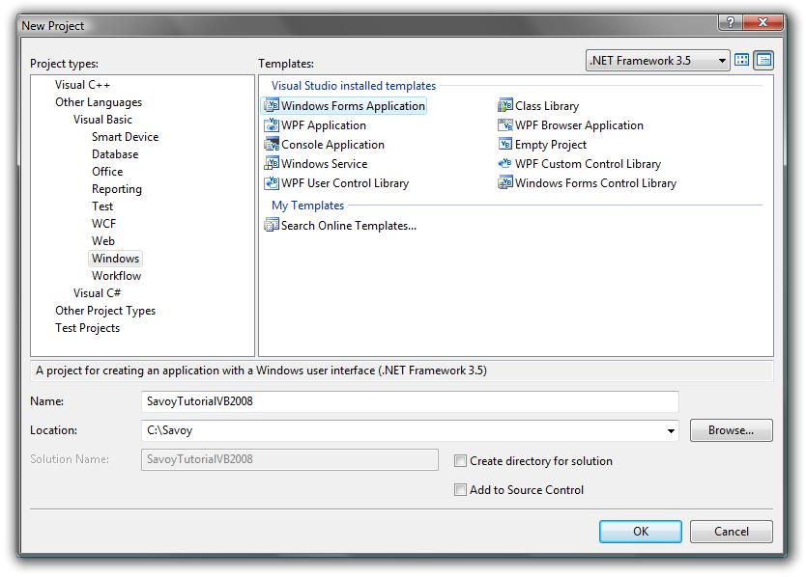806x577 pixels.
Task: Choose Windows Service label
Action: click(x=325, y=164)
